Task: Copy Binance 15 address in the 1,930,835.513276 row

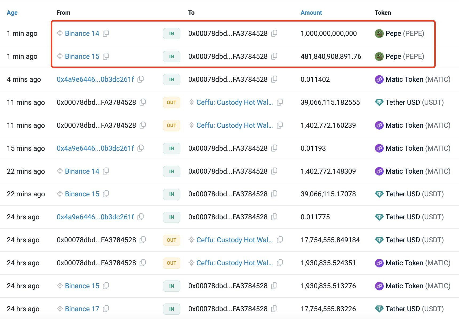Action: 106,286
